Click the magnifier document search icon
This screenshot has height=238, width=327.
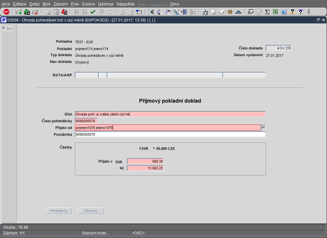(176, 12)
